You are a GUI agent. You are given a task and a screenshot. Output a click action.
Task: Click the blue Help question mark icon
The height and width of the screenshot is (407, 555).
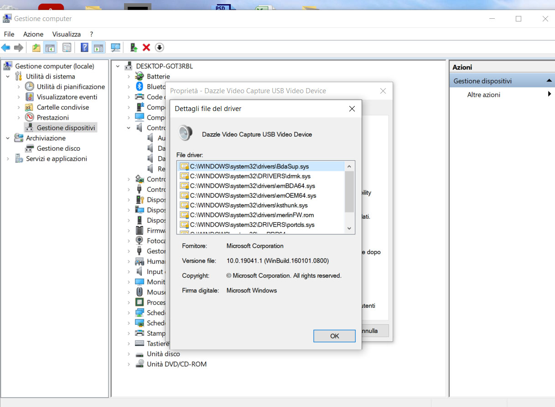pyautogui.click(x=84, y=48)
